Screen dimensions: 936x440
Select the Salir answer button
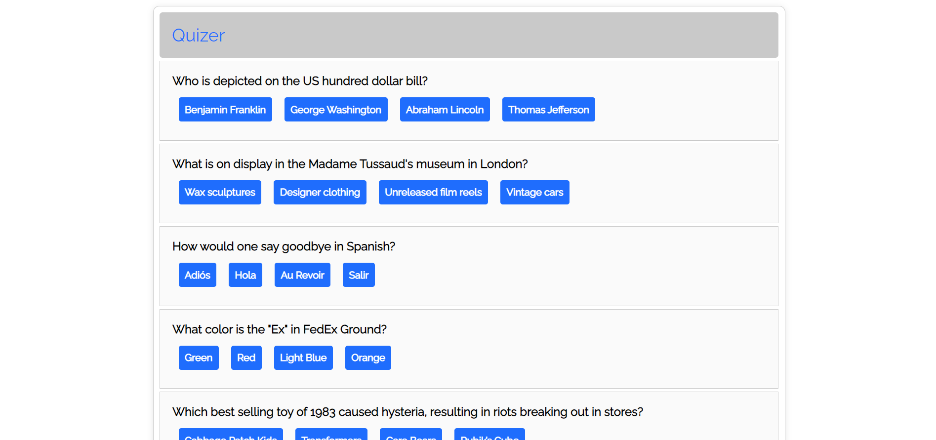point(359,275)
